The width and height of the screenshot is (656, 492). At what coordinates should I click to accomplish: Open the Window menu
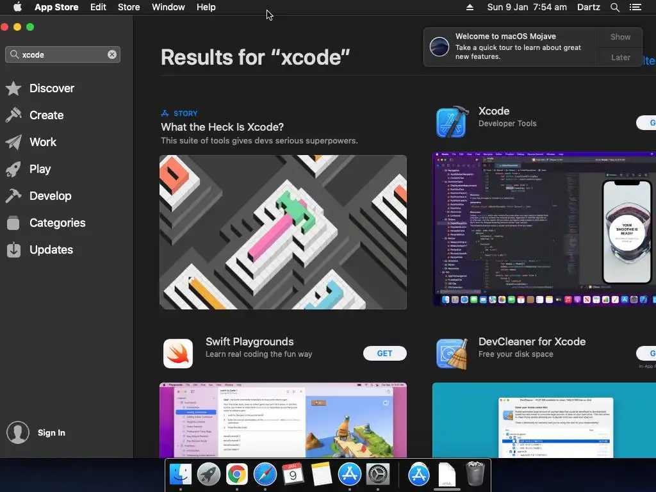pyautogui.click(x=168, y=7)
